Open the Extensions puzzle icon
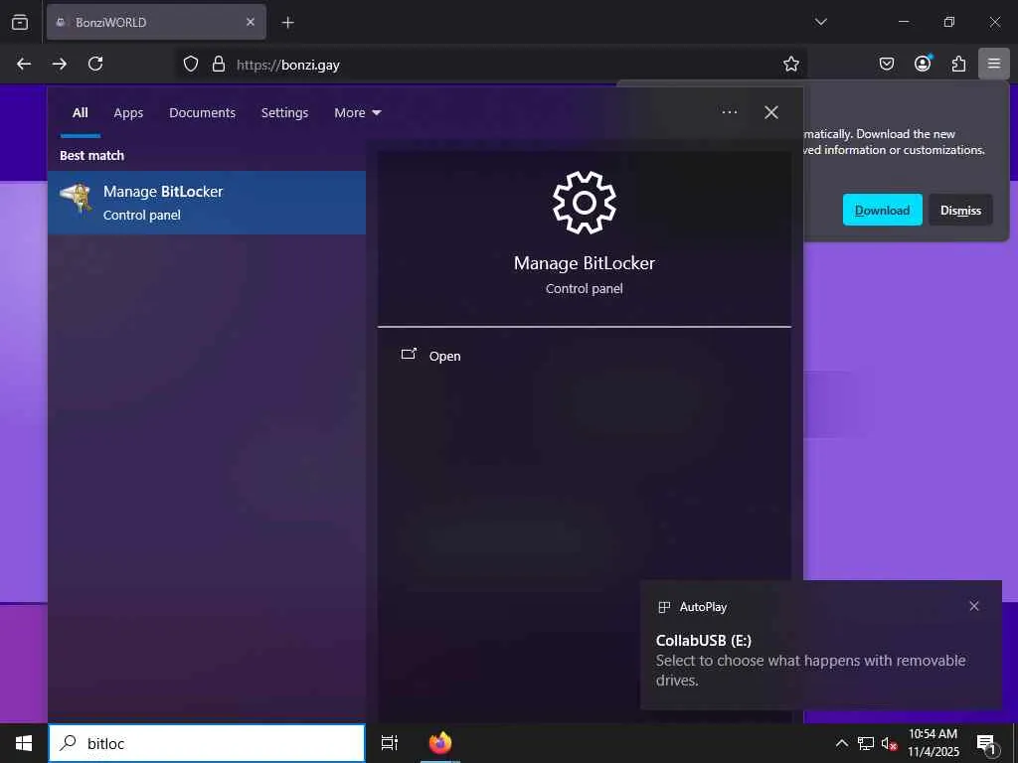This screenshot has height=763, width=1018. [958, 64]
